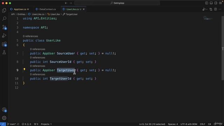
Task: Close the UserLike.cs tab
Action: click(x=84, y=9)
